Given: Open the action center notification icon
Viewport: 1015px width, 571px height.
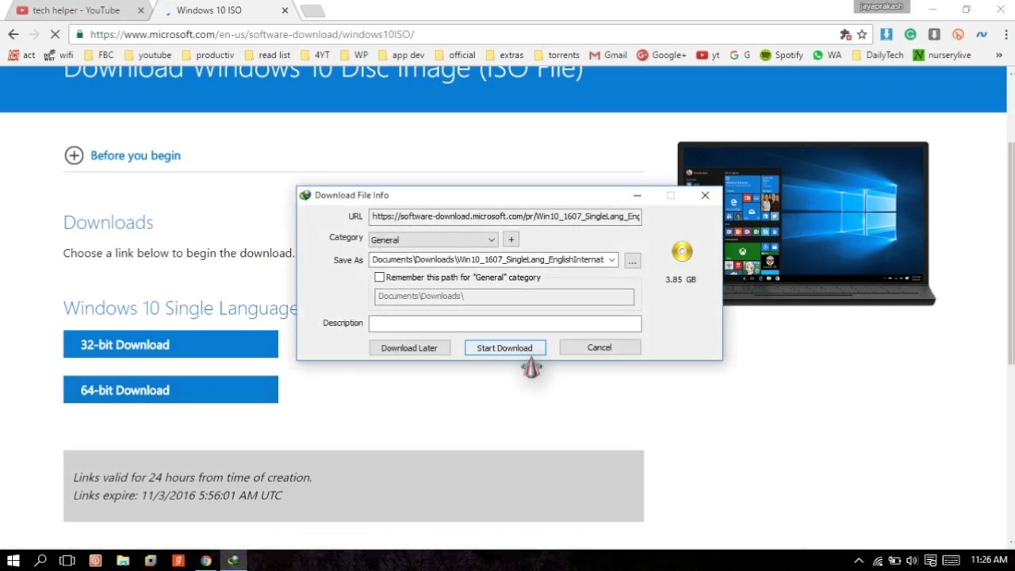Looking at the screenshot, I should (930, 561).
